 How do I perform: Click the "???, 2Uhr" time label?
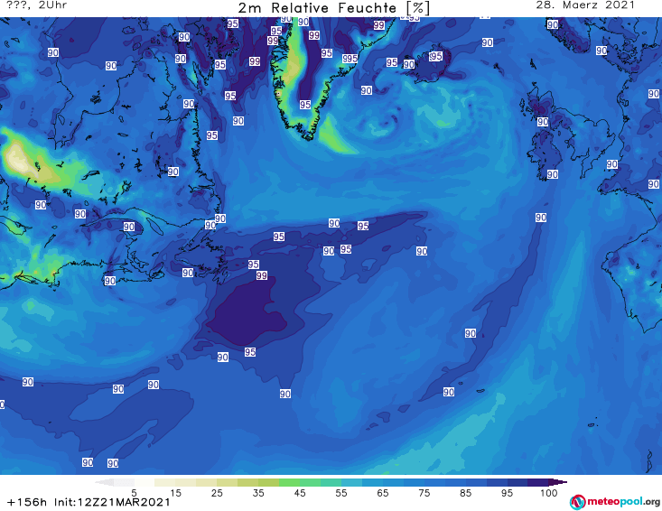point(37,5)
